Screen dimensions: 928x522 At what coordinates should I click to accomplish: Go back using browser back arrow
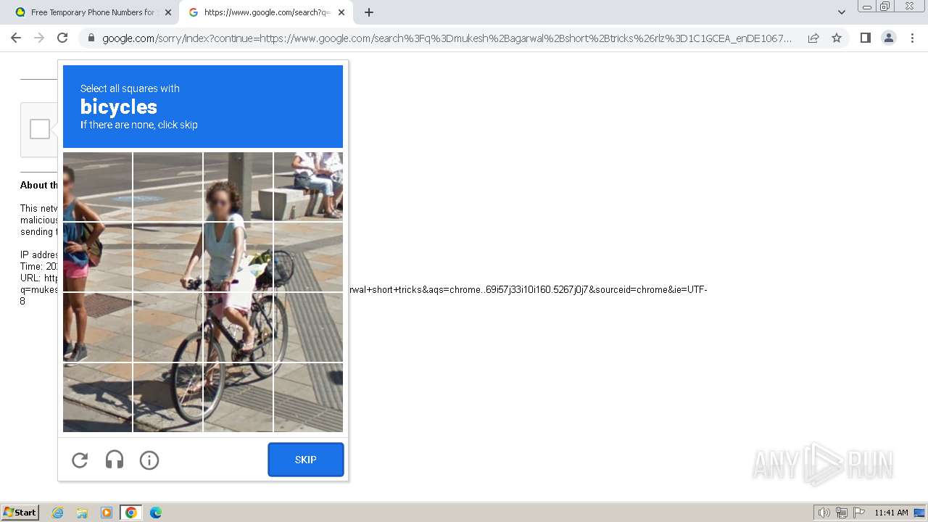click(x=16, y=38)
